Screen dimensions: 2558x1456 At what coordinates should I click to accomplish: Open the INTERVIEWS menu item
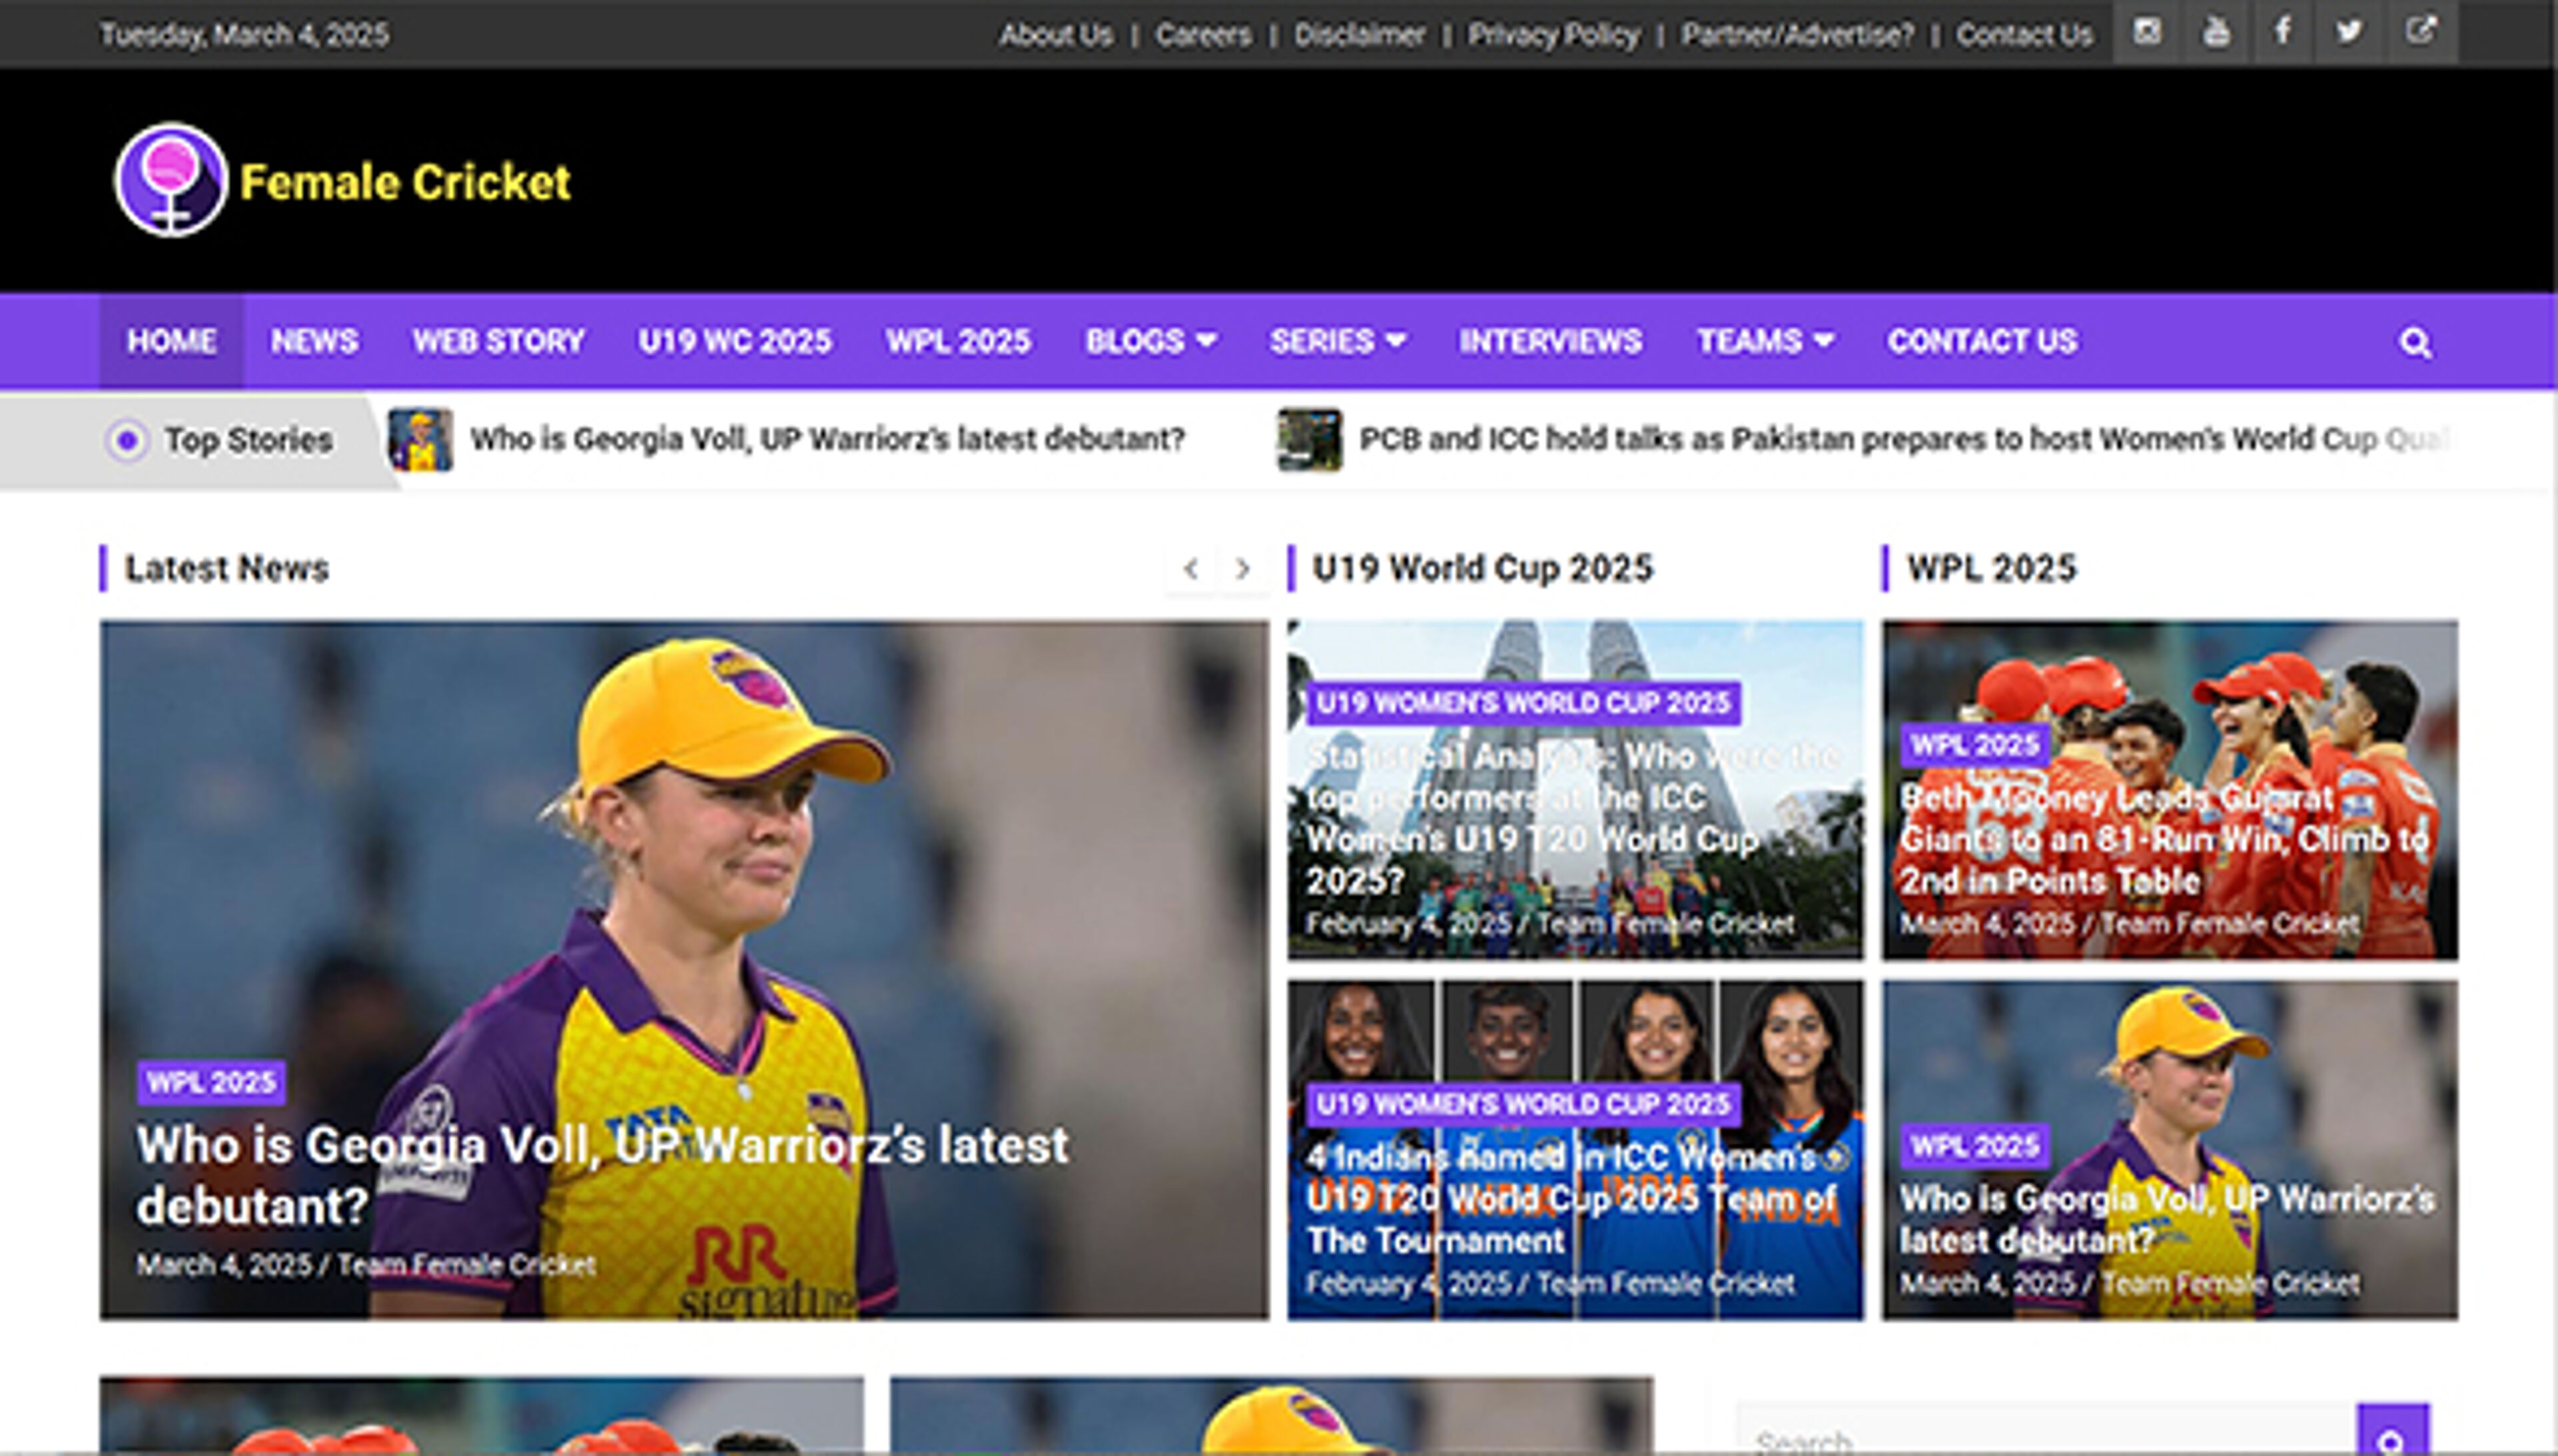(1548, 341)
